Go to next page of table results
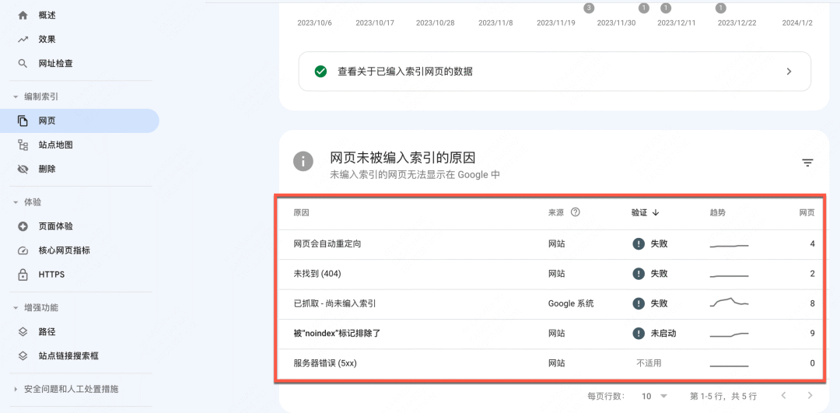The width and height of the screenshot is (840, 413). click(x=810, y=396)
